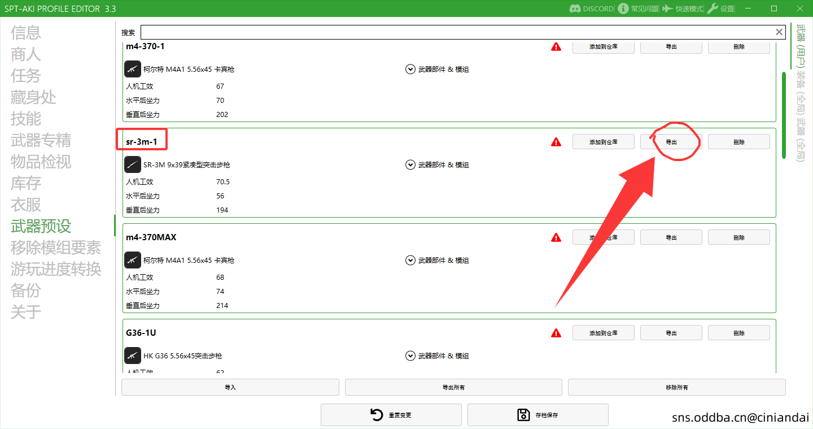Click the 导入 import button

click(230, 387)
